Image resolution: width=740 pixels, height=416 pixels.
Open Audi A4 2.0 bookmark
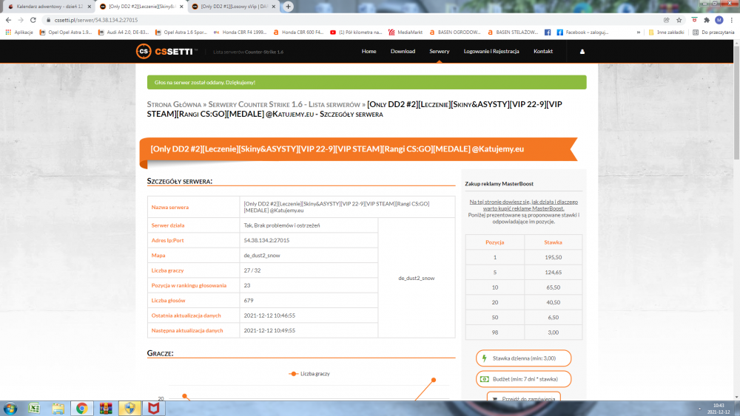pos(124,33)
